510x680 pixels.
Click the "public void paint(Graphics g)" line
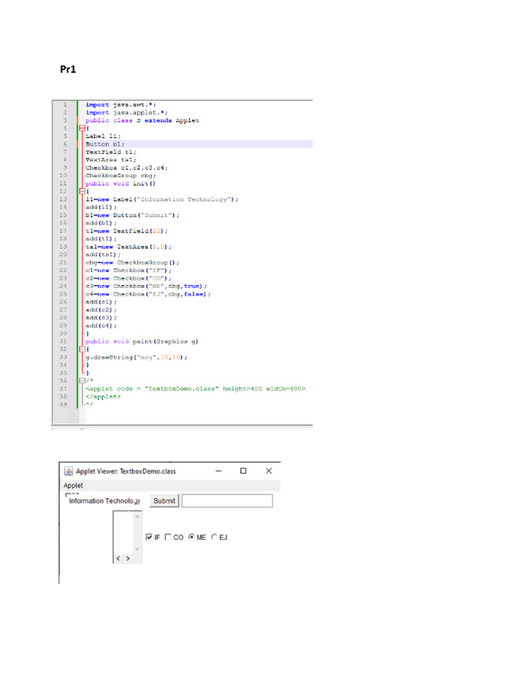click(x=142, y=341)
